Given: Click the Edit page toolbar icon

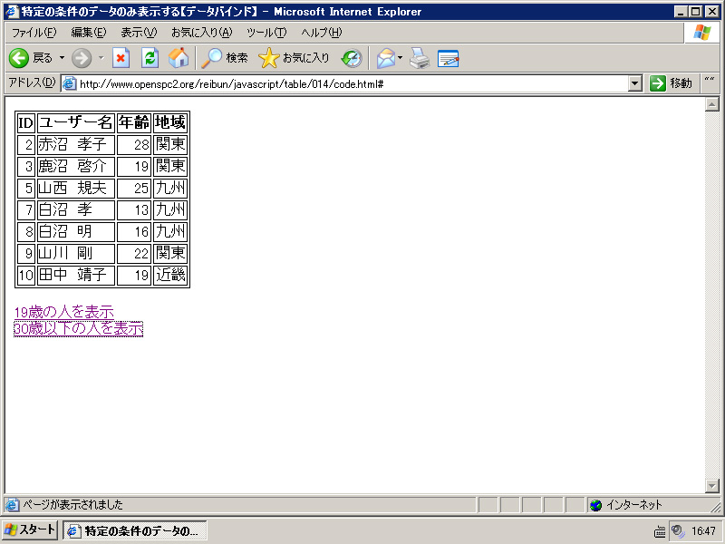Looking at the screenshot, I should point(449,58).
